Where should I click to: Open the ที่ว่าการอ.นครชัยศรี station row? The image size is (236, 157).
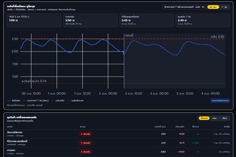(x=118, y=143)
